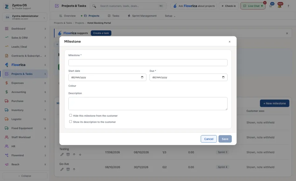Click the Sprint 3 tag
The height and width of the screenshot is (181, 296).
point(222,152)
